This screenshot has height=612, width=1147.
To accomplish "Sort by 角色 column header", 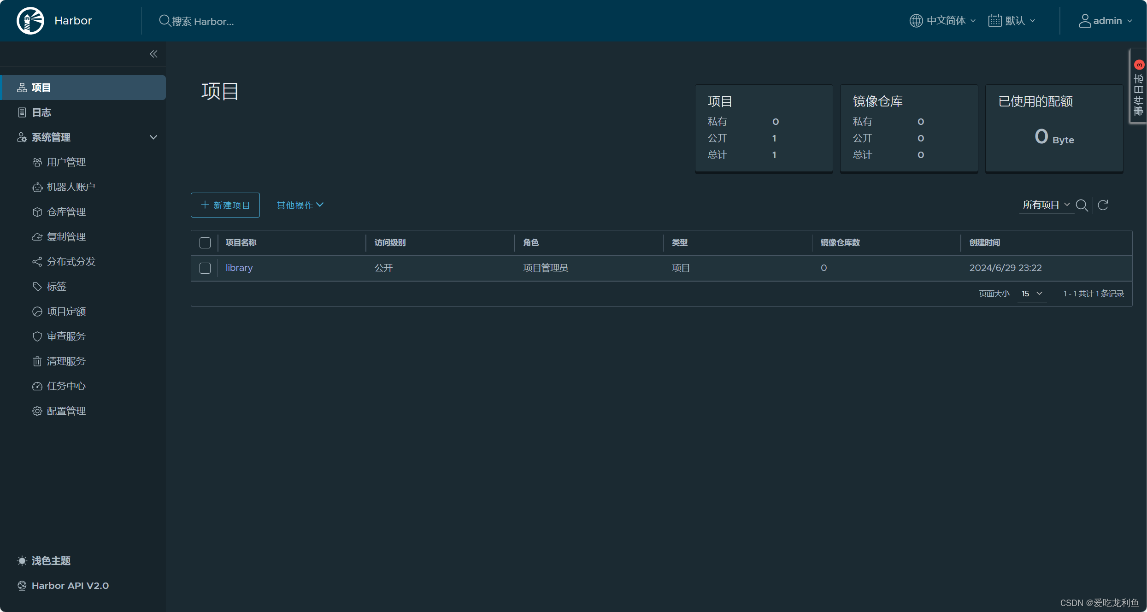I will [531, 242].
